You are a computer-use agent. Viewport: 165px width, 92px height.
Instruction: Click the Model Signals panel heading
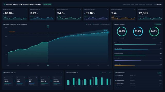120,24
